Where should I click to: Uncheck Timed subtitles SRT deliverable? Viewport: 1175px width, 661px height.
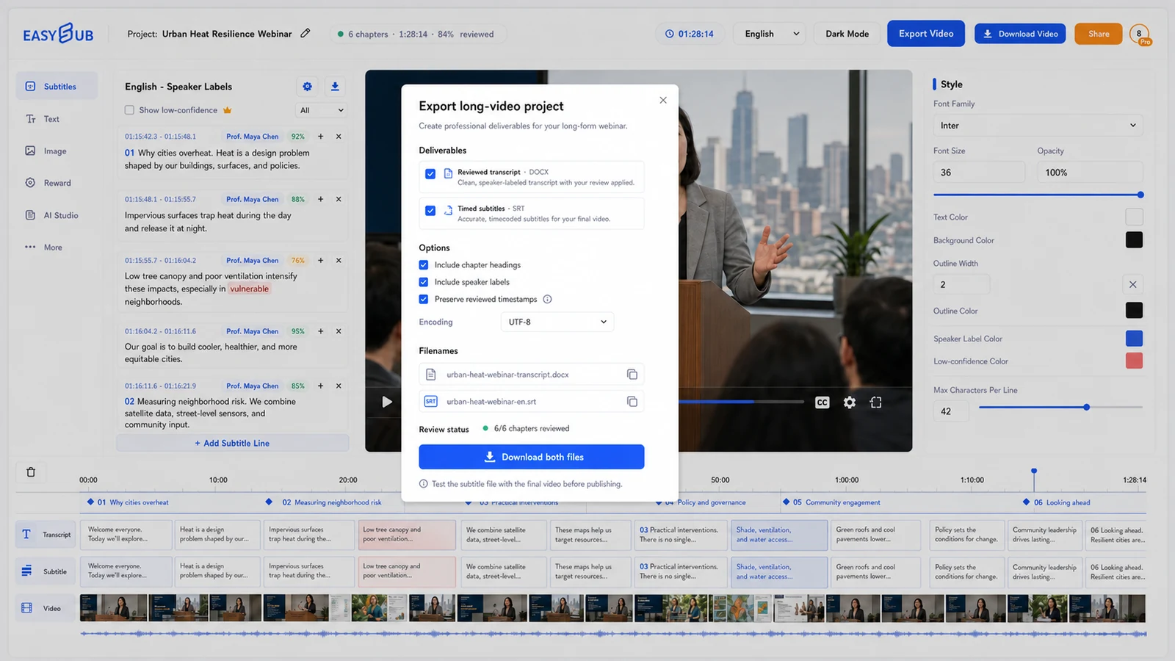pos(430,210)
